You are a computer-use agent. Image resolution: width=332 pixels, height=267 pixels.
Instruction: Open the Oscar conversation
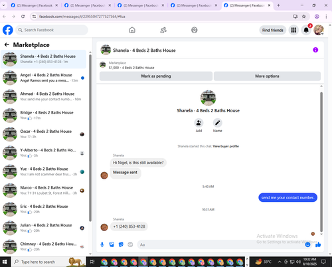(x=43, y=134)
